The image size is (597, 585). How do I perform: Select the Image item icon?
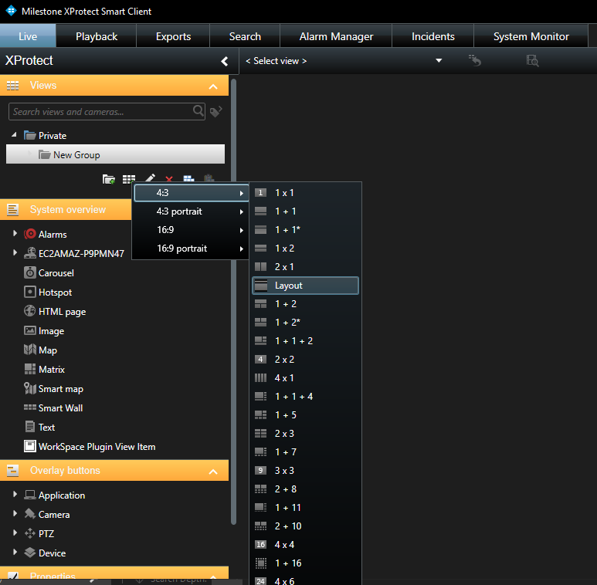[29, 330]
